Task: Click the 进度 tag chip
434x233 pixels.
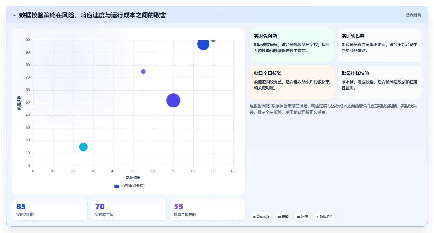Action: click(x=302, y=216)
